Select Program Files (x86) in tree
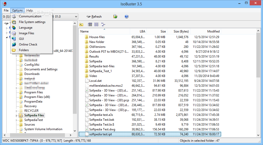The height and width of the screenshot is (145, 263). [37, 97]
